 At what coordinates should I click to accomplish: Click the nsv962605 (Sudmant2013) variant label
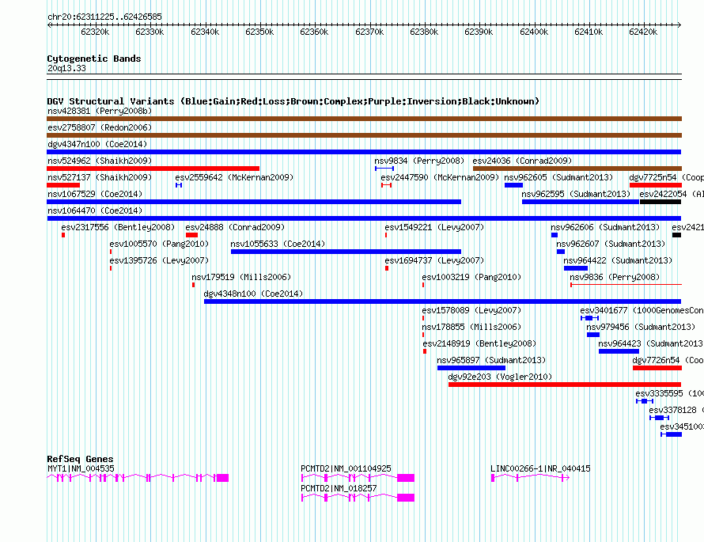pos(558,177)
